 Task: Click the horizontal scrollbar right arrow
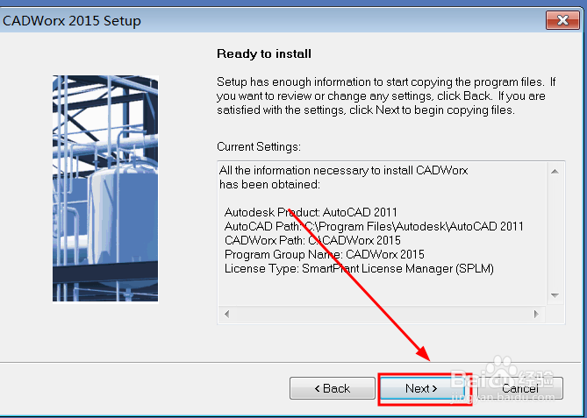538,313
